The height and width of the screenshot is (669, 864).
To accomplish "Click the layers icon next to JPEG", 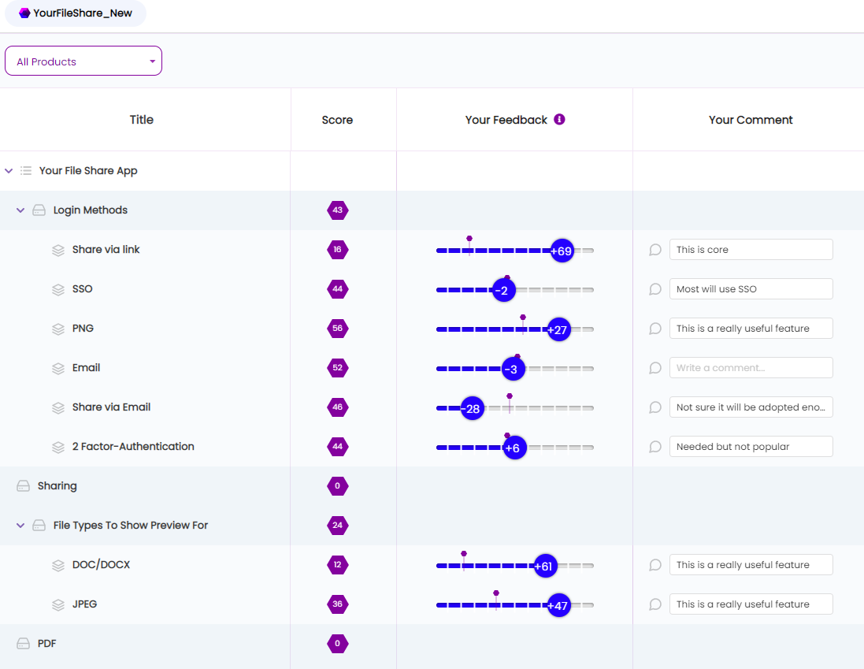I will [x=58, y=604].
